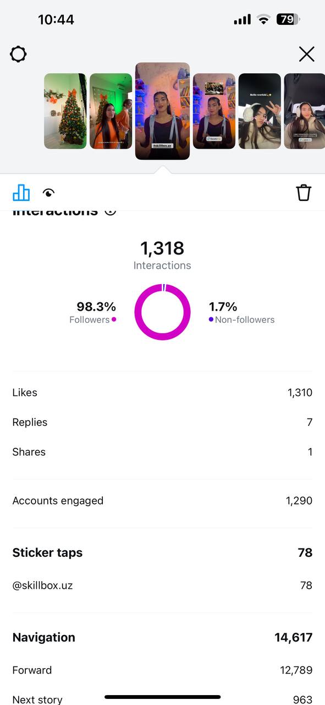Select the bar chart insights tab

pos(21,192)
